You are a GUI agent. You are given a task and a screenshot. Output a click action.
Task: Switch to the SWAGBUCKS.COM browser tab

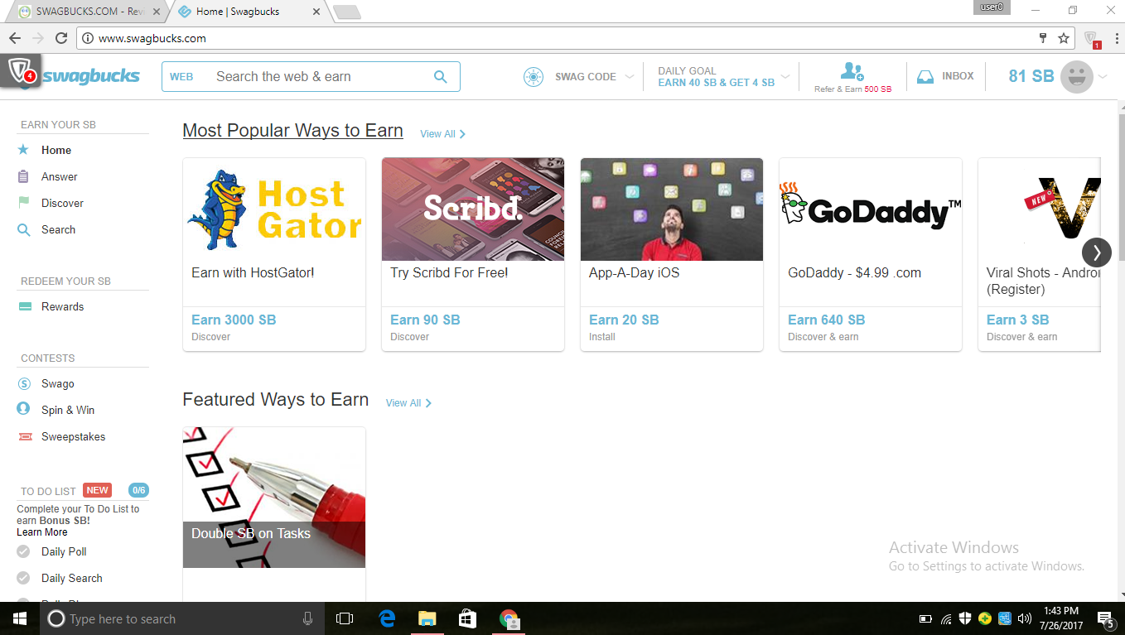(89, 12)
